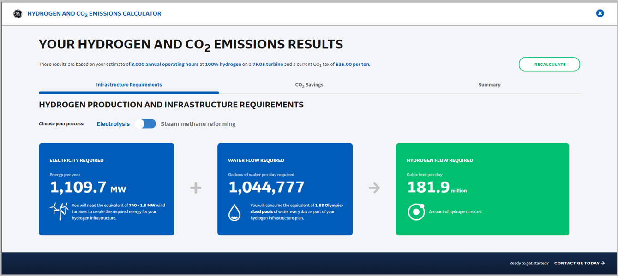Click the 181.9 million hydrogen flow value
618x276 pixels.
[x=437, y=187]
